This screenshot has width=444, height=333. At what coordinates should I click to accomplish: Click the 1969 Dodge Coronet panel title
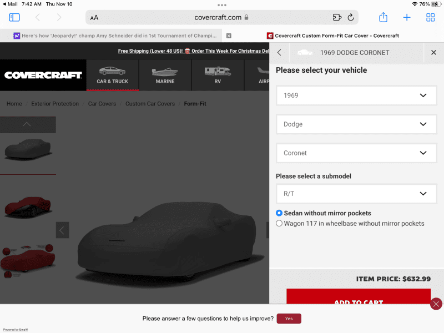[x=355, y=53]
